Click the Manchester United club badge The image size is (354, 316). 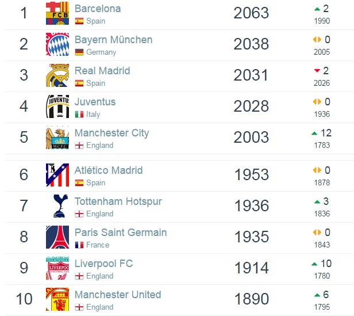coord(57,299)
